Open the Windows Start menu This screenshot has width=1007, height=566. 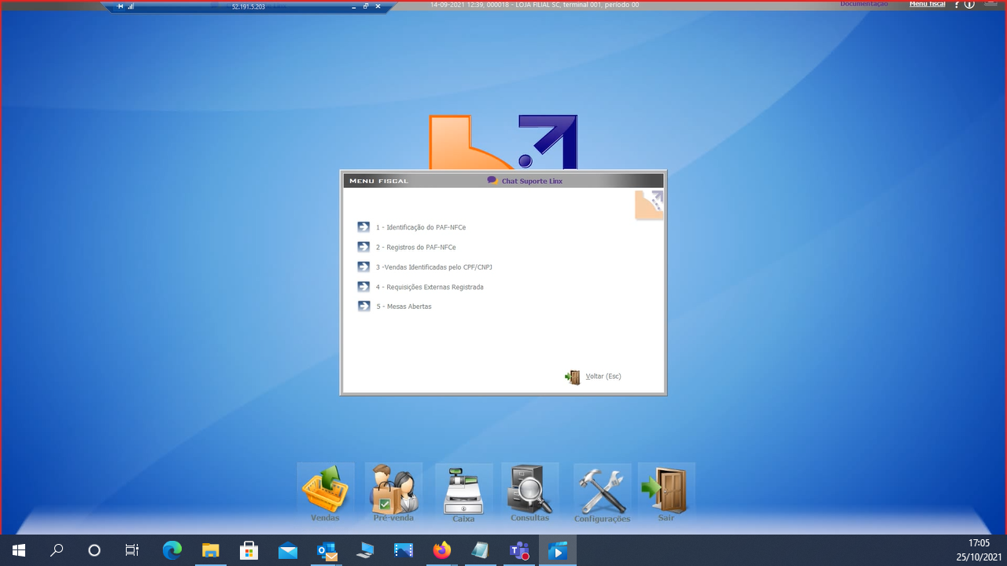(19, 550)
